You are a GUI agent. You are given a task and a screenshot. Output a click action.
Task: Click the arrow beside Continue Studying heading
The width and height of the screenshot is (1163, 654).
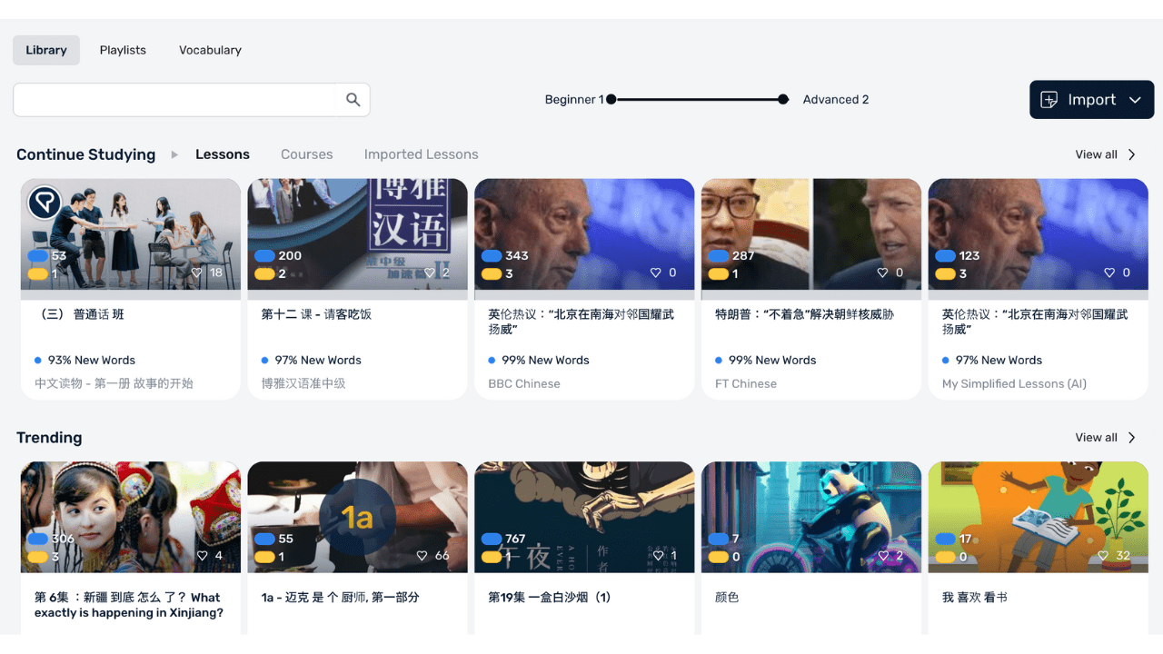click(x=173, y=154)
